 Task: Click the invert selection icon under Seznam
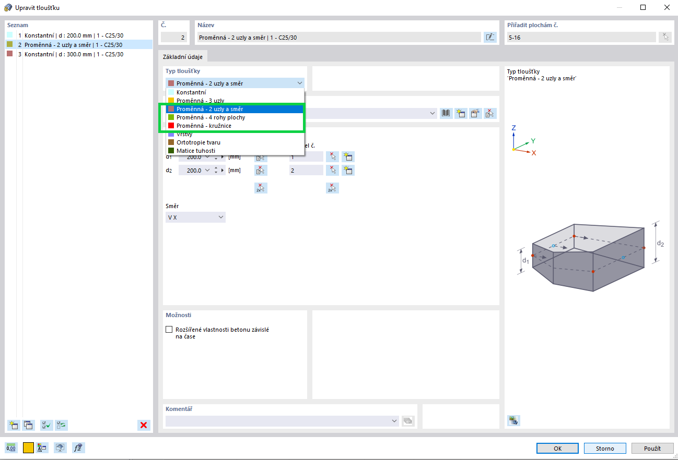click(x=62, y=425)
